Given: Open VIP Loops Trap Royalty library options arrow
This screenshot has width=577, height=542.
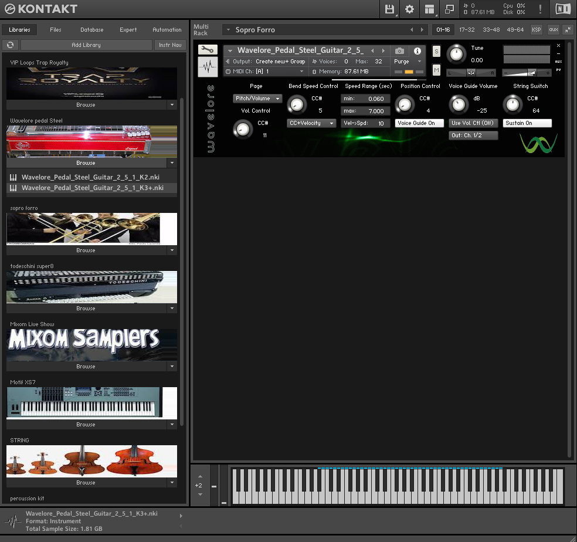Looking at the screenshot, I should tap(172, 105).
